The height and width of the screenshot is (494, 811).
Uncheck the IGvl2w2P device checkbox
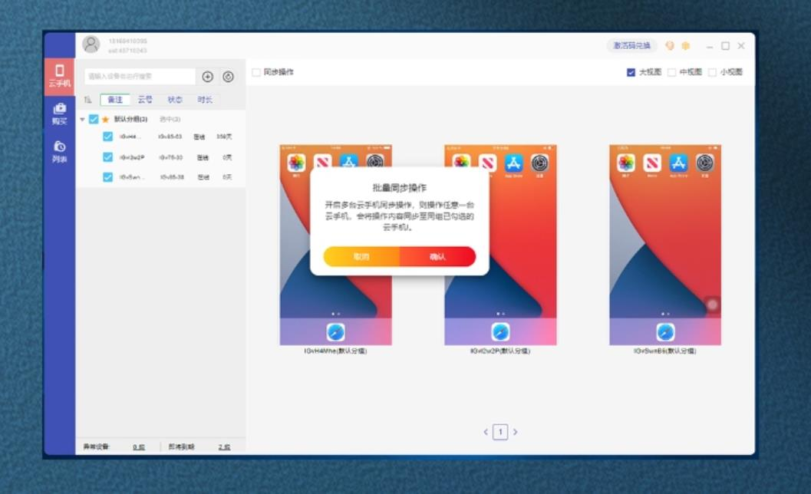point(107,156)
